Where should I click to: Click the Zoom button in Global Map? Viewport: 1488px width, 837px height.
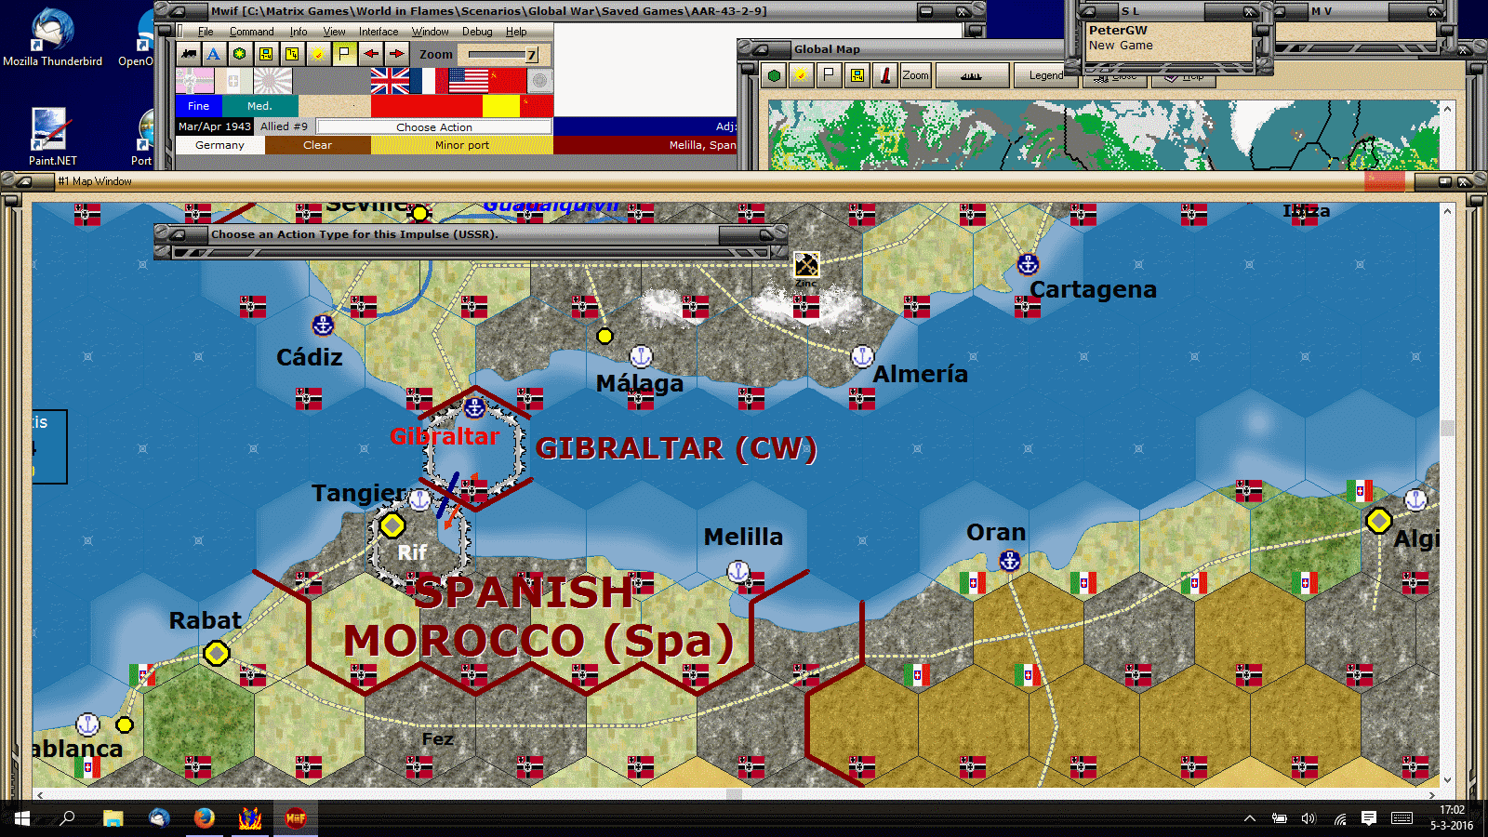tap(915, 75)
